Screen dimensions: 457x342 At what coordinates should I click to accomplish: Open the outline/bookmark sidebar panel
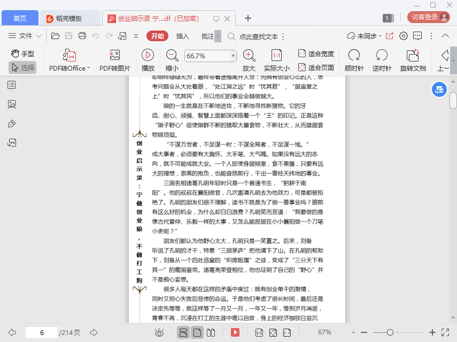(x=12, y=85)
